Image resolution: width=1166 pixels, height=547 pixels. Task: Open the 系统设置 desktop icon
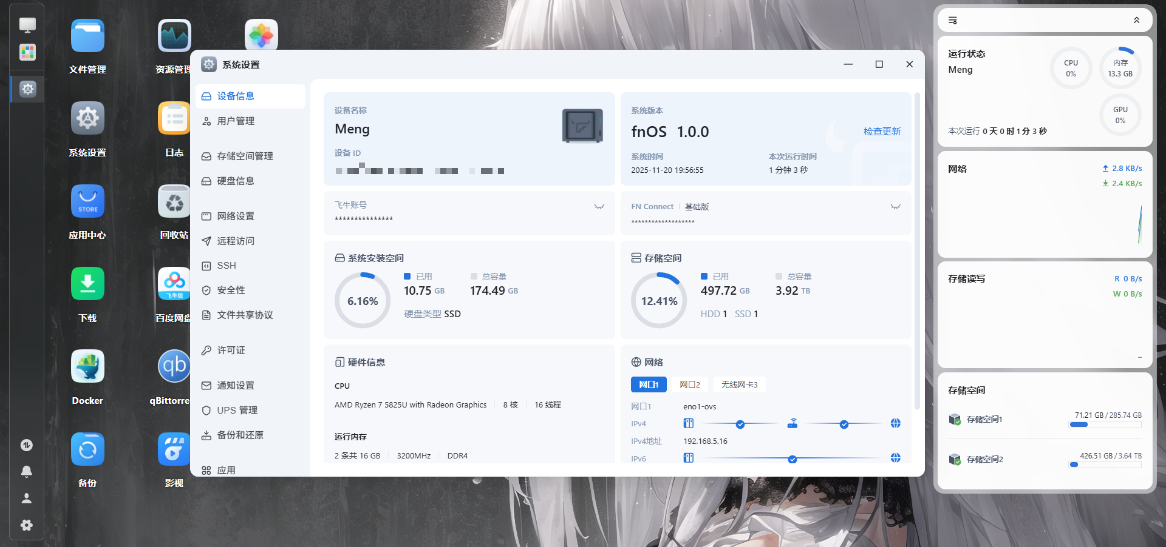point(87,118)
